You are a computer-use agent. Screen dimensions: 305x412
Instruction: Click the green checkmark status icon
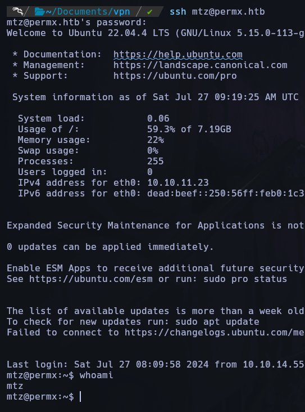[150, 12]
